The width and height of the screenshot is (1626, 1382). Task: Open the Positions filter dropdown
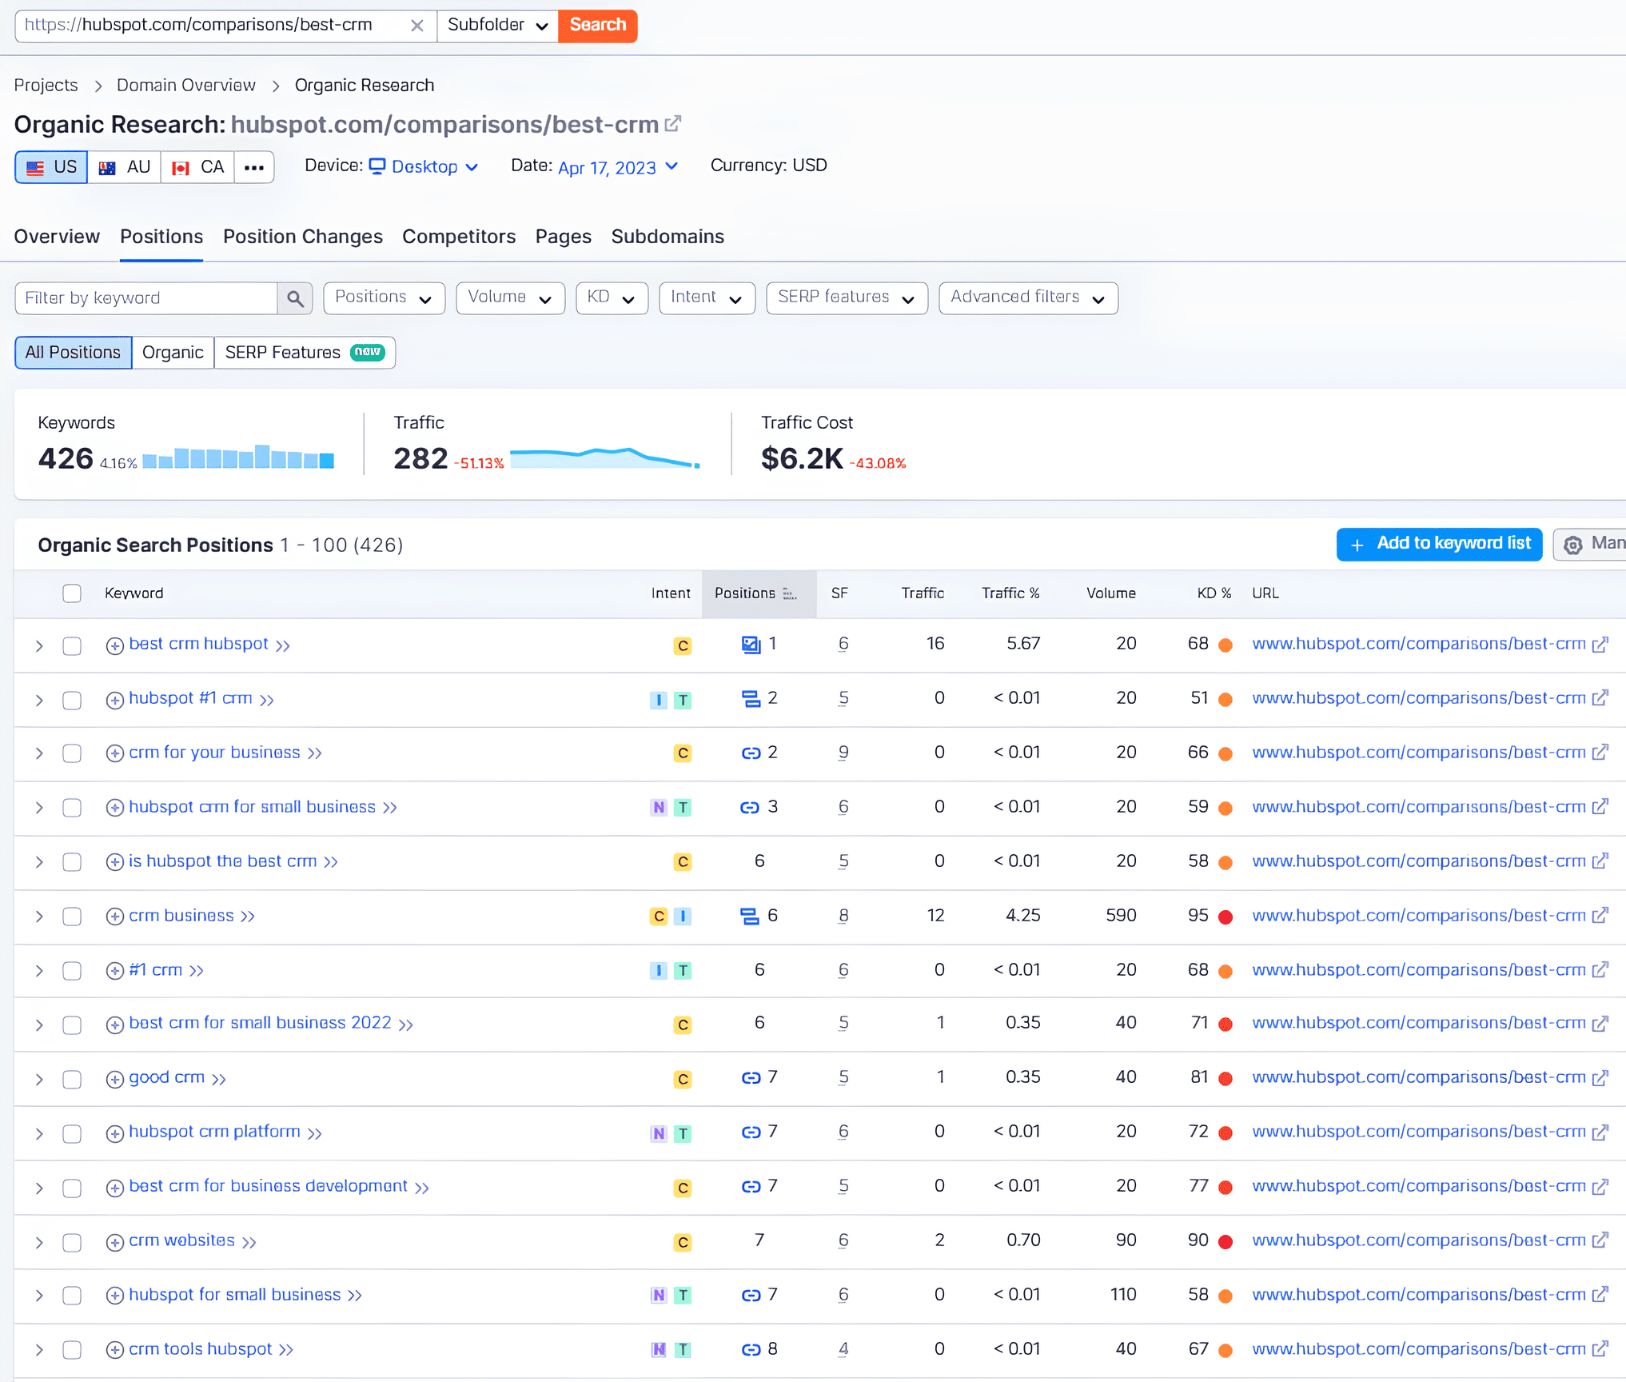(x=384, y=298)
